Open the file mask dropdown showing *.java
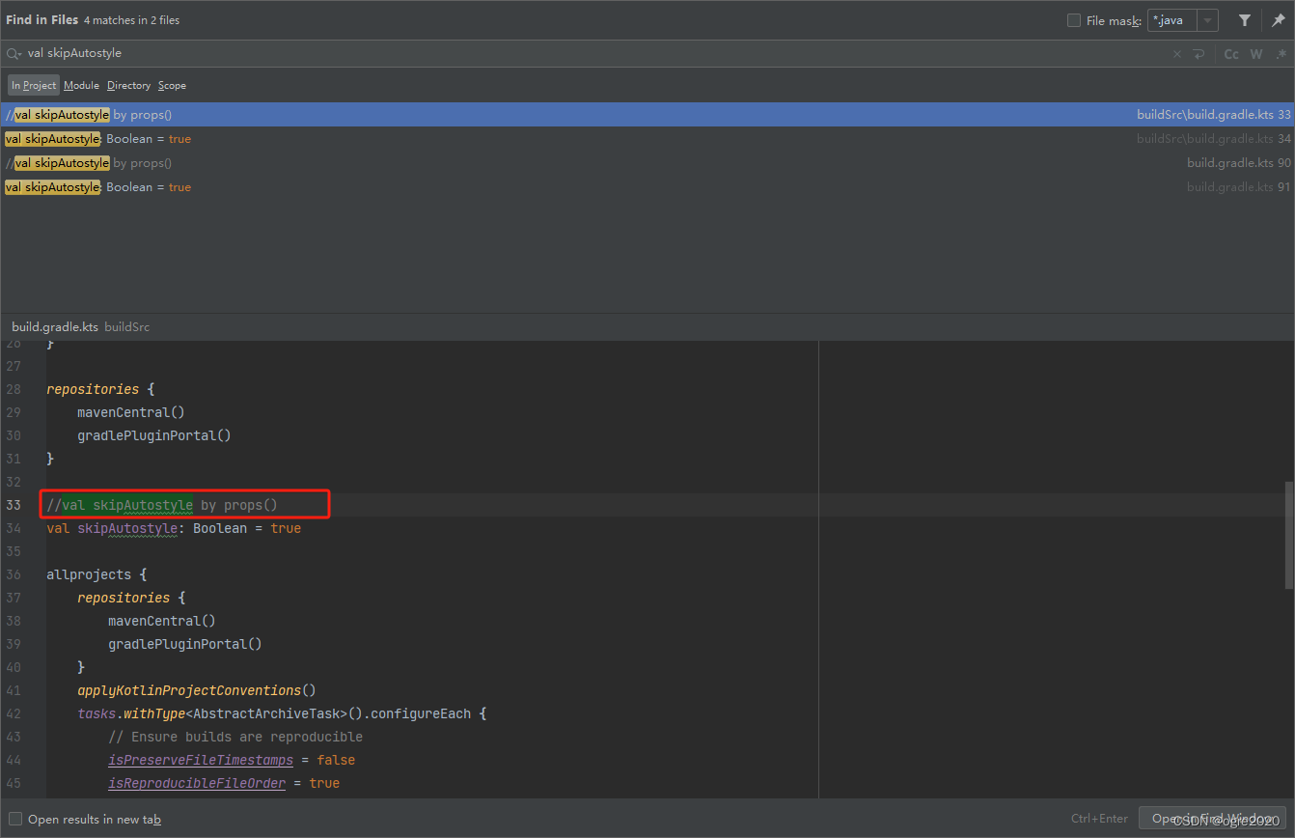The width and height of the screenshot is (1295, 838). point(1207,19)
